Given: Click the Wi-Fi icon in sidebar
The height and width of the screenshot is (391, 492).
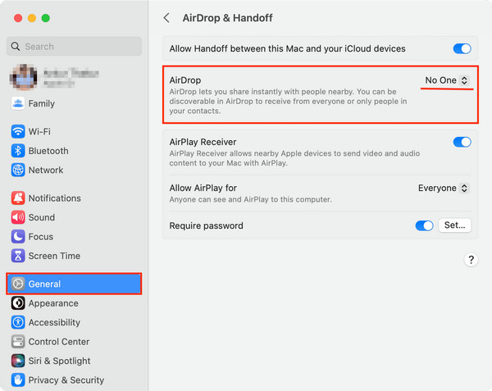Looking at the screenshot, I should click(x=18, y=131).
